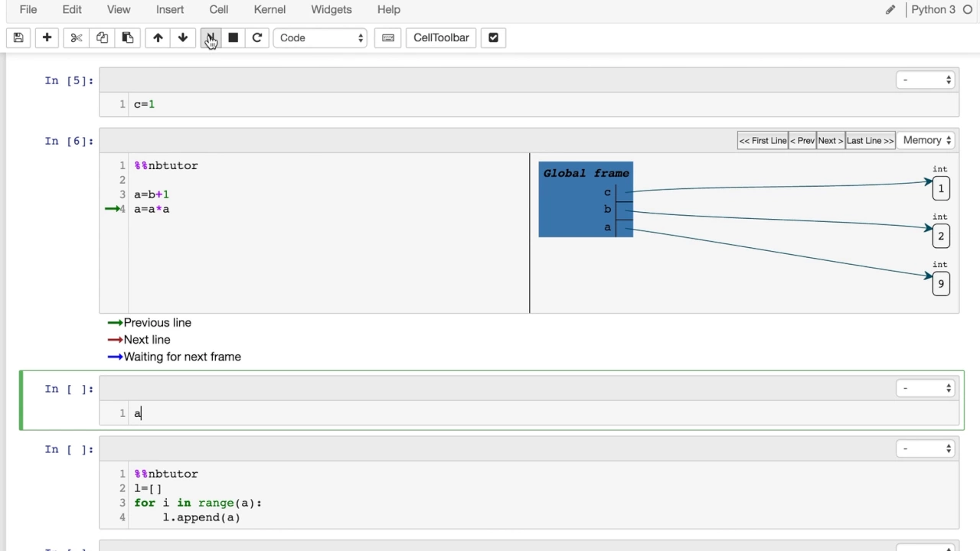The image size is (980, 551).
Task: Open the File menu
Action: coord(28,10)
